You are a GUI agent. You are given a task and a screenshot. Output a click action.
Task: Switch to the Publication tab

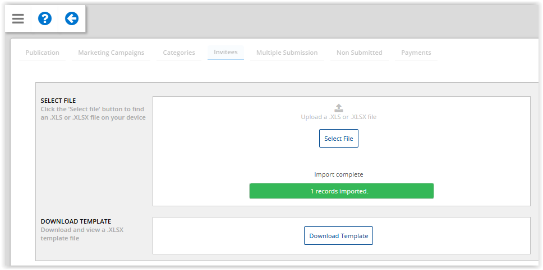pos(42,53)
